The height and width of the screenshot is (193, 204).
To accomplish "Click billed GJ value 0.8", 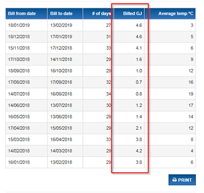I will point(139,94).
